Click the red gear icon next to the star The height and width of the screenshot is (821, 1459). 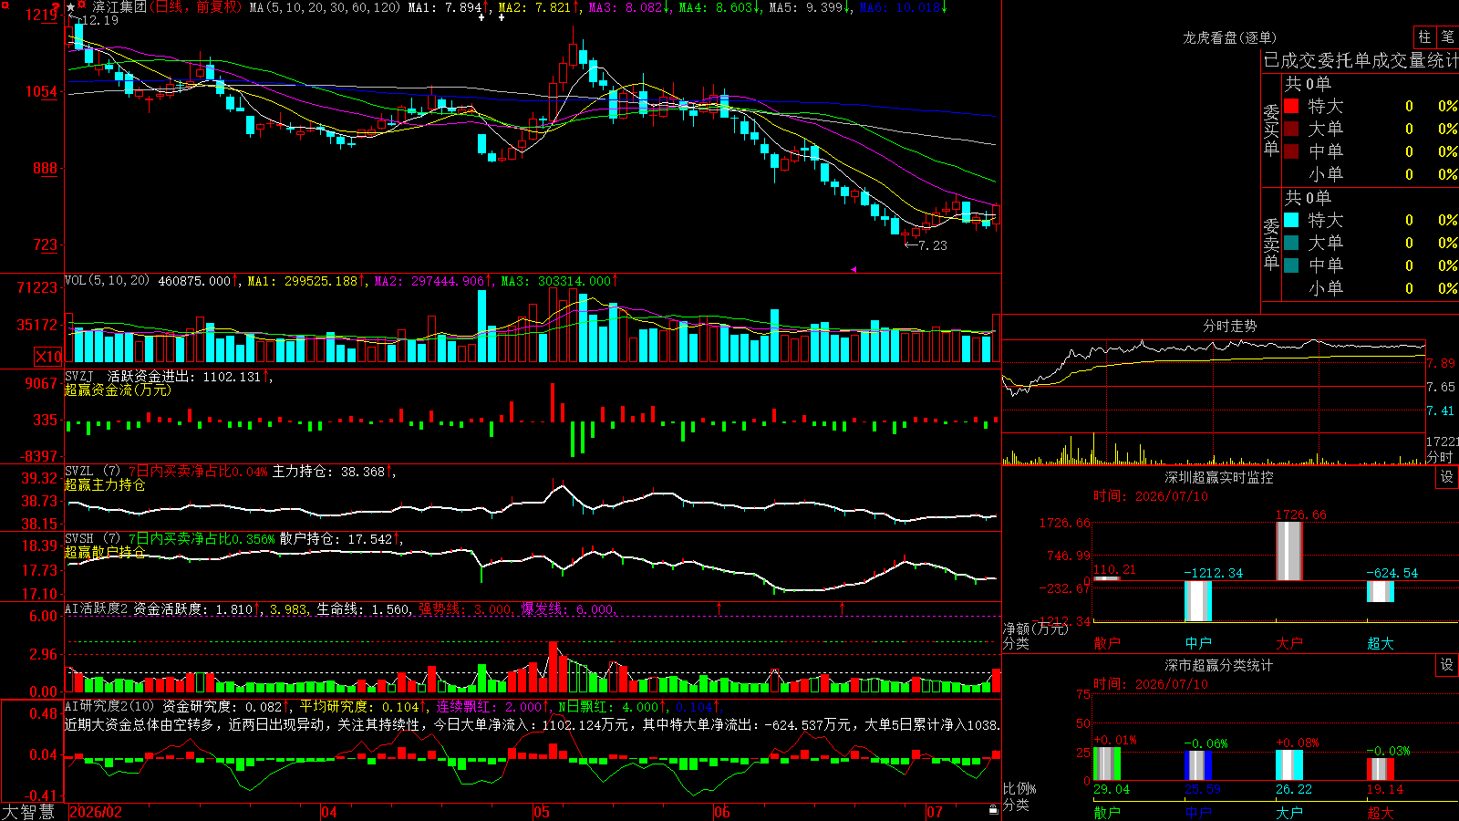pos(82,4)
